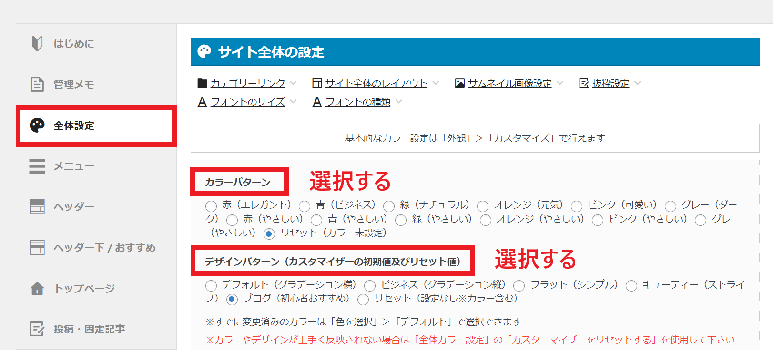This screenshot has width=773, height=350.
Task: Choose ビジネス（グラデーション縦）design pattern
Action: 370,285
